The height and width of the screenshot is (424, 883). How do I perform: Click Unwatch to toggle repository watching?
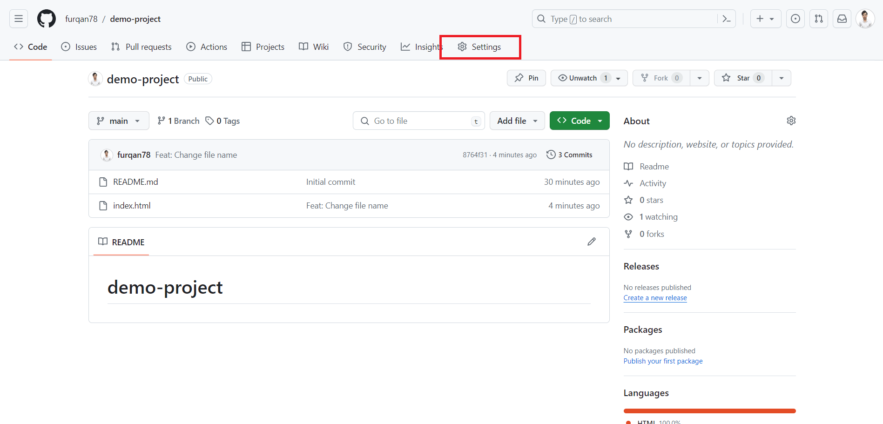(582, 78)
